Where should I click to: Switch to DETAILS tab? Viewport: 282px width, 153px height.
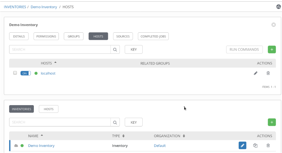click(19, 36)
